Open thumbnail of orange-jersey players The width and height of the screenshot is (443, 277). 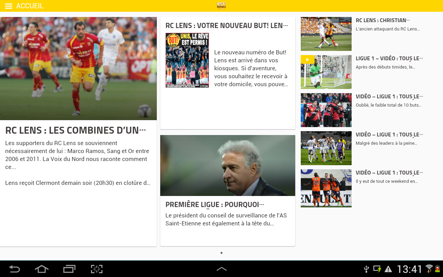(x=326, y=188)
